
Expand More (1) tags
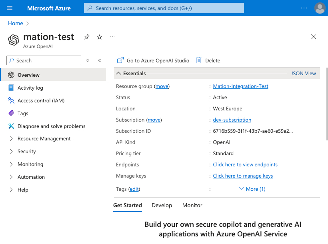pyautogui.click(x=252, y=189)
